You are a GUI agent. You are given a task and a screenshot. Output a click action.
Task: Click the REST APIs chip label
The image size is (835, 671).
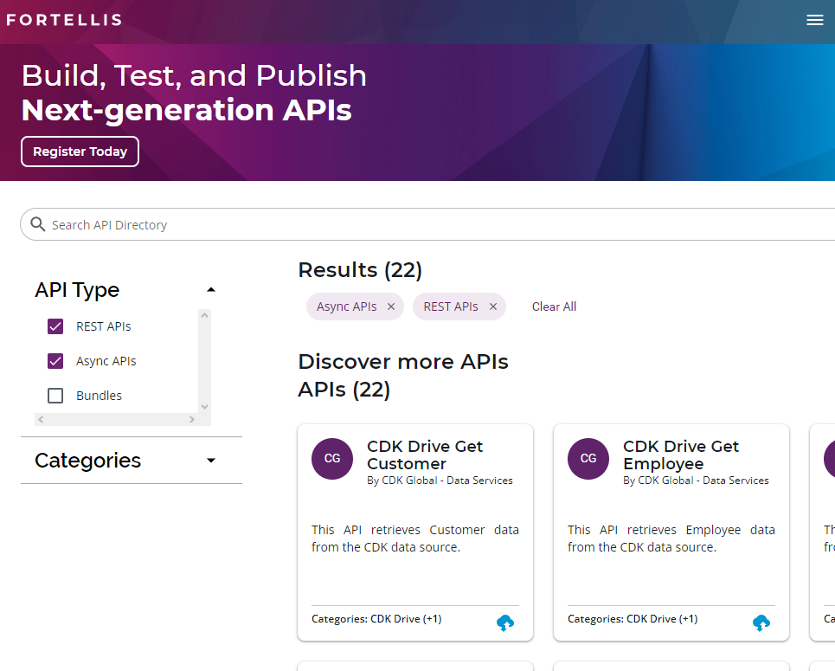pos(451,306)
